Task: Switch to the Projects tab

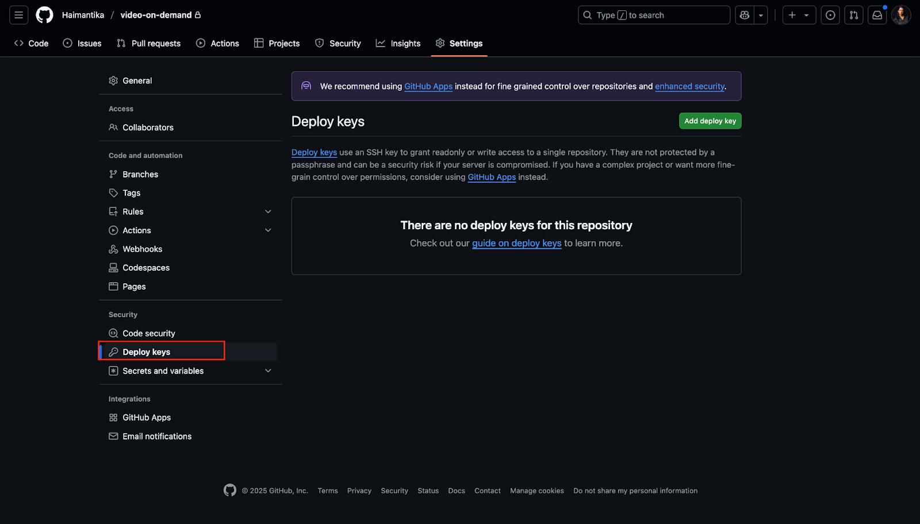Action: click(x=277, y=43)
